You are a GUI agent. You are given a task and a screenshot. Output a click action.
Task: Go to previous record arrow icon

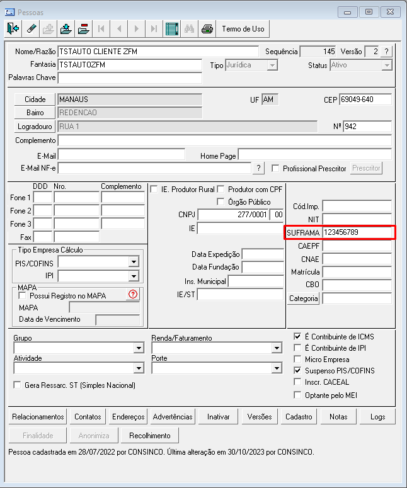119,28
